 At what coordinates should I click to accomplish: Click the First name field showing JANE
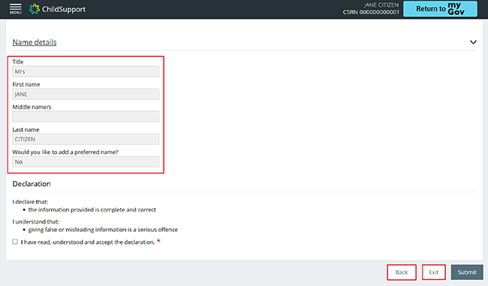(86, 94)
